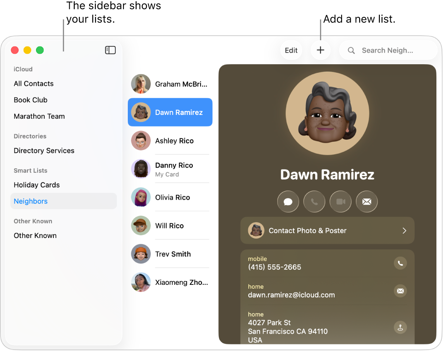Open All Contacts under iCloud
This screenshot has height=351, width=443.
pyautogui.click(x=34, y=84)
